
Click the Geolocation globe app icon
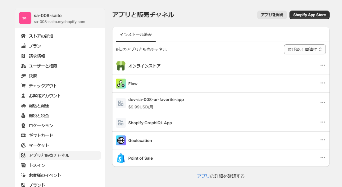coord(121,140)
